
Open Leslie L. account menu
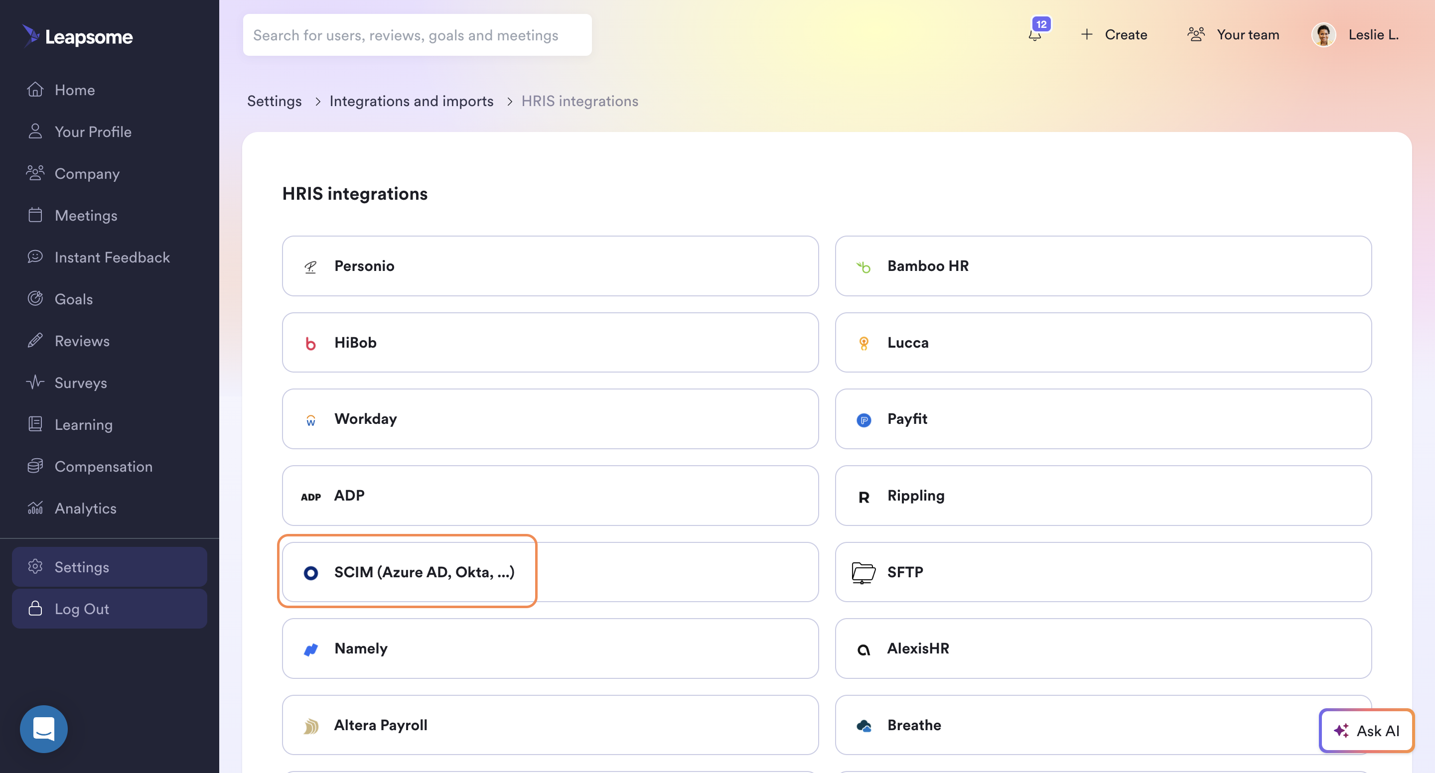pyautogui.click(x=1355, y=34)
